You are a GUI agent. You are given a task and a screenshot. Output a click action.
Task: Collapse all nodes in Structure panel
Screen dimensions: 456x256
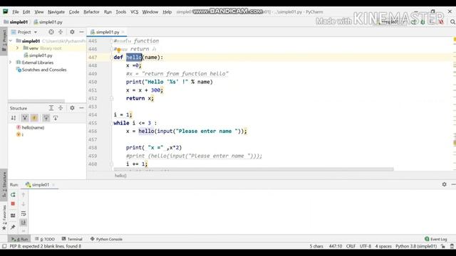pyautogui.click(x=61, y=108)
